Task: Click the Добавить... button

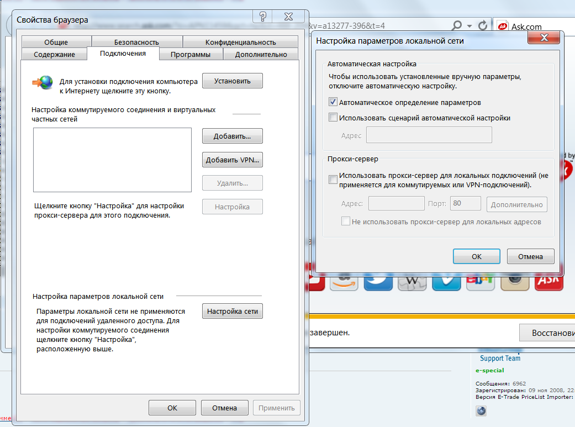Action: pos(233,136)
